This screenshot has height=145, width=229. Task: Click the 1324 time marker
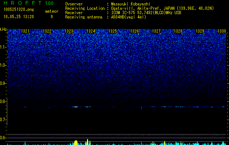[x=91, y=31]
